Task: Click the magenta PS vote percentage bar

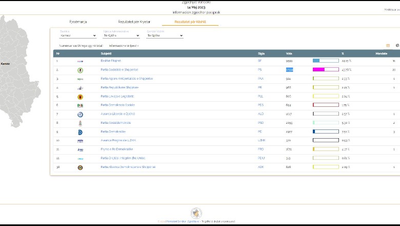Action: (x=318, y=69)
